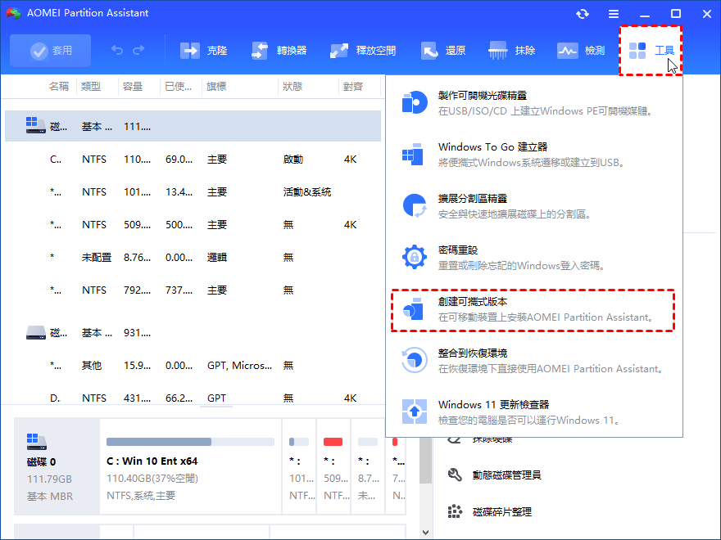Click the extend partition wizard icon
This screenshot has width=721, height=540.
tap(415, 205)
